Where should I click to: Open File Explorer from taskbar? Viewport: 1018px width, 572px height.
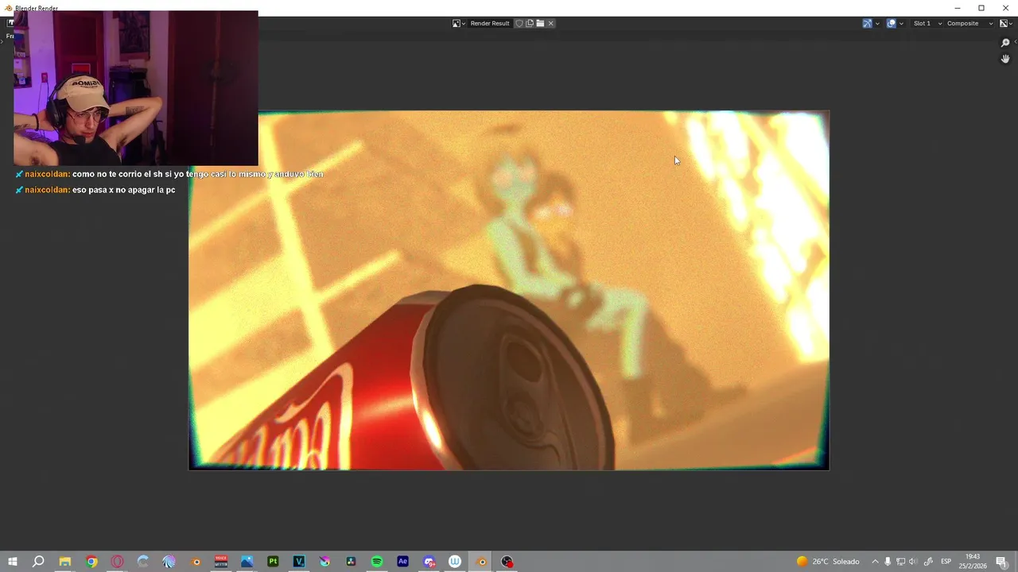click(65, 562)
